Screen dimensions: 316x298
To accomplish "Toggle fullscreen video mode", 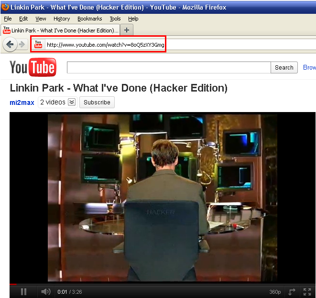I will (x=307, y=292).
